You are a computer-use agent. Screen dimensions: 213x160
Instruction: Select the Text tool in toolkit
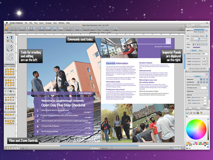coord(11,38)
